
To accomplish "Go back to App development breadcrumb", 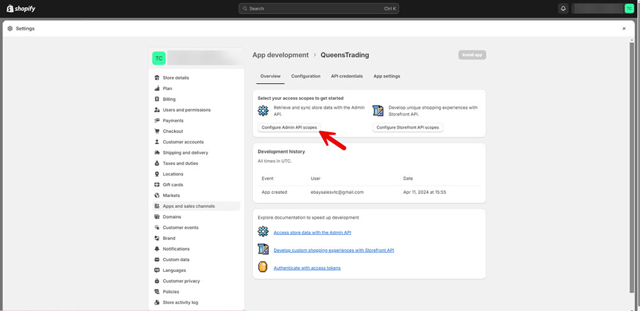I will [x=280, y=55].
